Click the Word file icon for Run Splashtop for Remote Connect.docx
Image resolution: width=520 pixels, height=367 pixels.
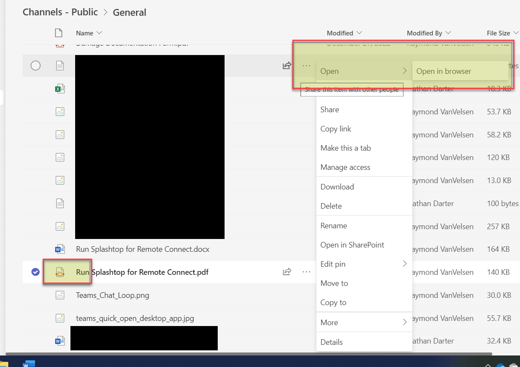pyautogui.click(x=60, y=249)
